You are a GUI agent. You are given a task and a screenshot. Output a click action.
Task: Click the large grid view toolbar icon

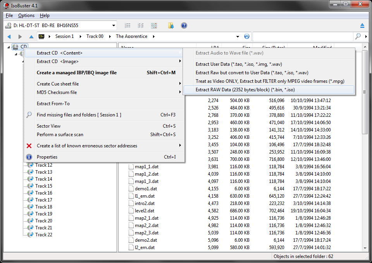154,25
